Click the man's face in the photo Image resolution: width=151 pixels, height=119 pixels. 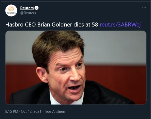(x=70, y=72)
